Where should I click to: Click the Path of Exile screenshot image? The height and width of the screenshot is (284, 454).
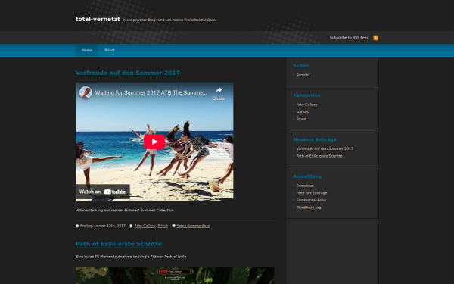(x=175, y=276)
